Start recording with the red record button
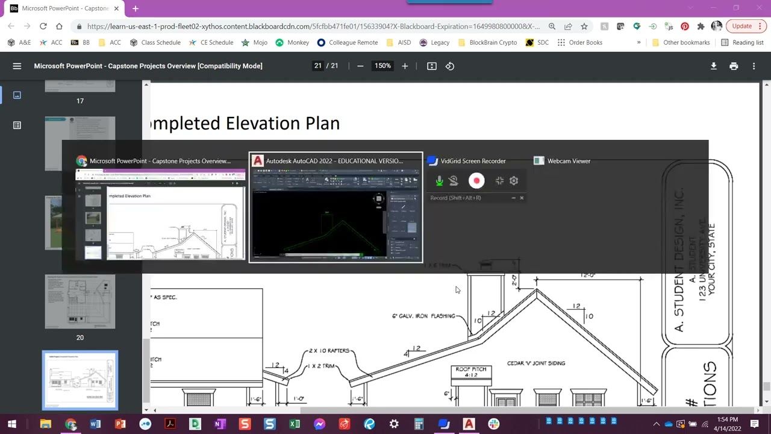Viewport: 771px width, 434px height. click(476, 181)
